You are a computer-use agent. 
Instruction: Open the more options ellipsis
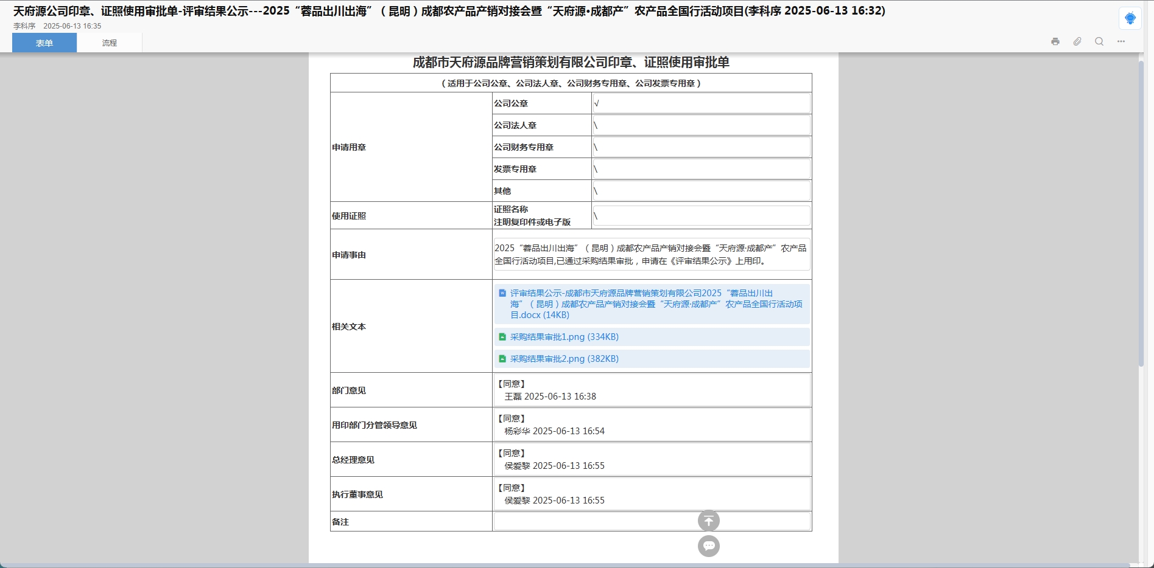click(1121, 41)
